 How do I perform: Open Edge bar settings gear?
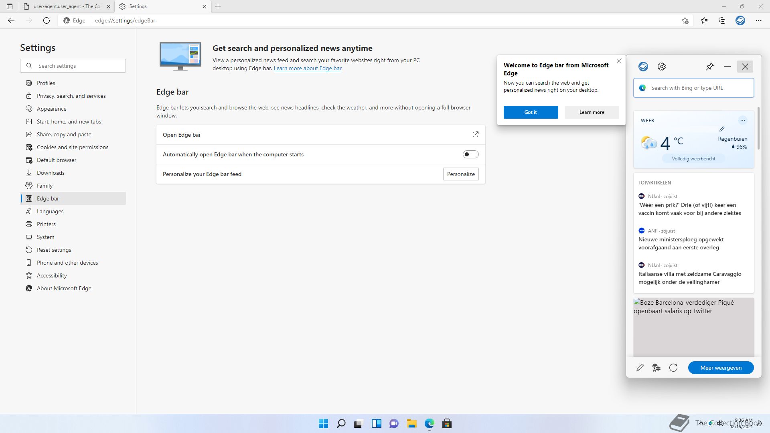tap(662, 67)
